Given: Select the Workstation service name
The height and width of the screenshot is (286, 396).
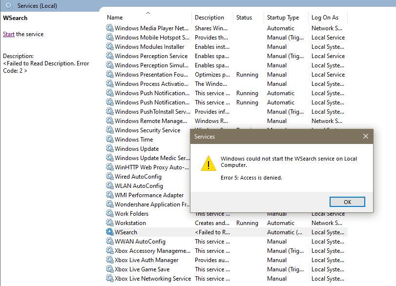Looking at the screenshot, I should pos(130,223).
